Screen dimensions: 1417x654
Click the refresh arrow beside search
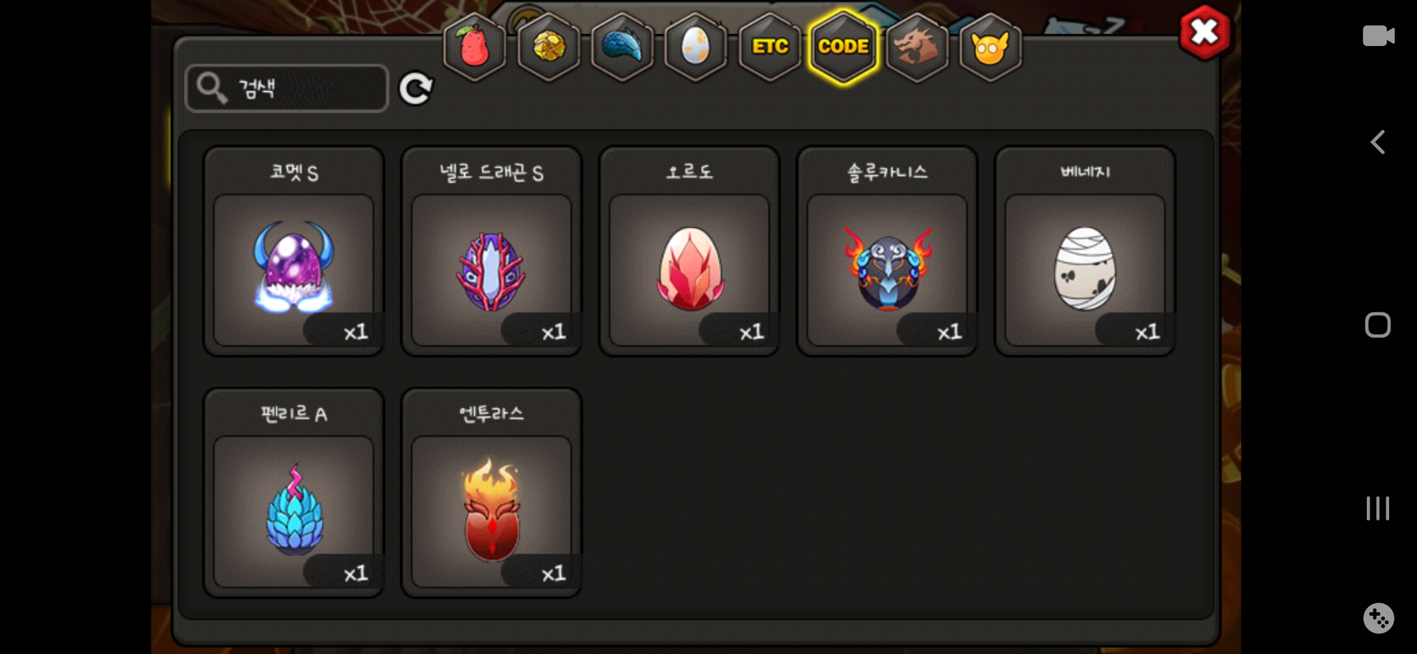[415, 89]
